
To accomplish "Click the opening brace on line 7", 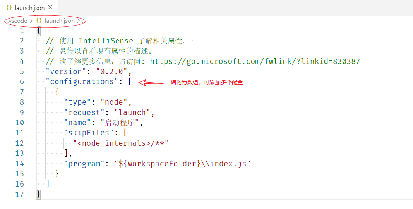I will point(57,92).
